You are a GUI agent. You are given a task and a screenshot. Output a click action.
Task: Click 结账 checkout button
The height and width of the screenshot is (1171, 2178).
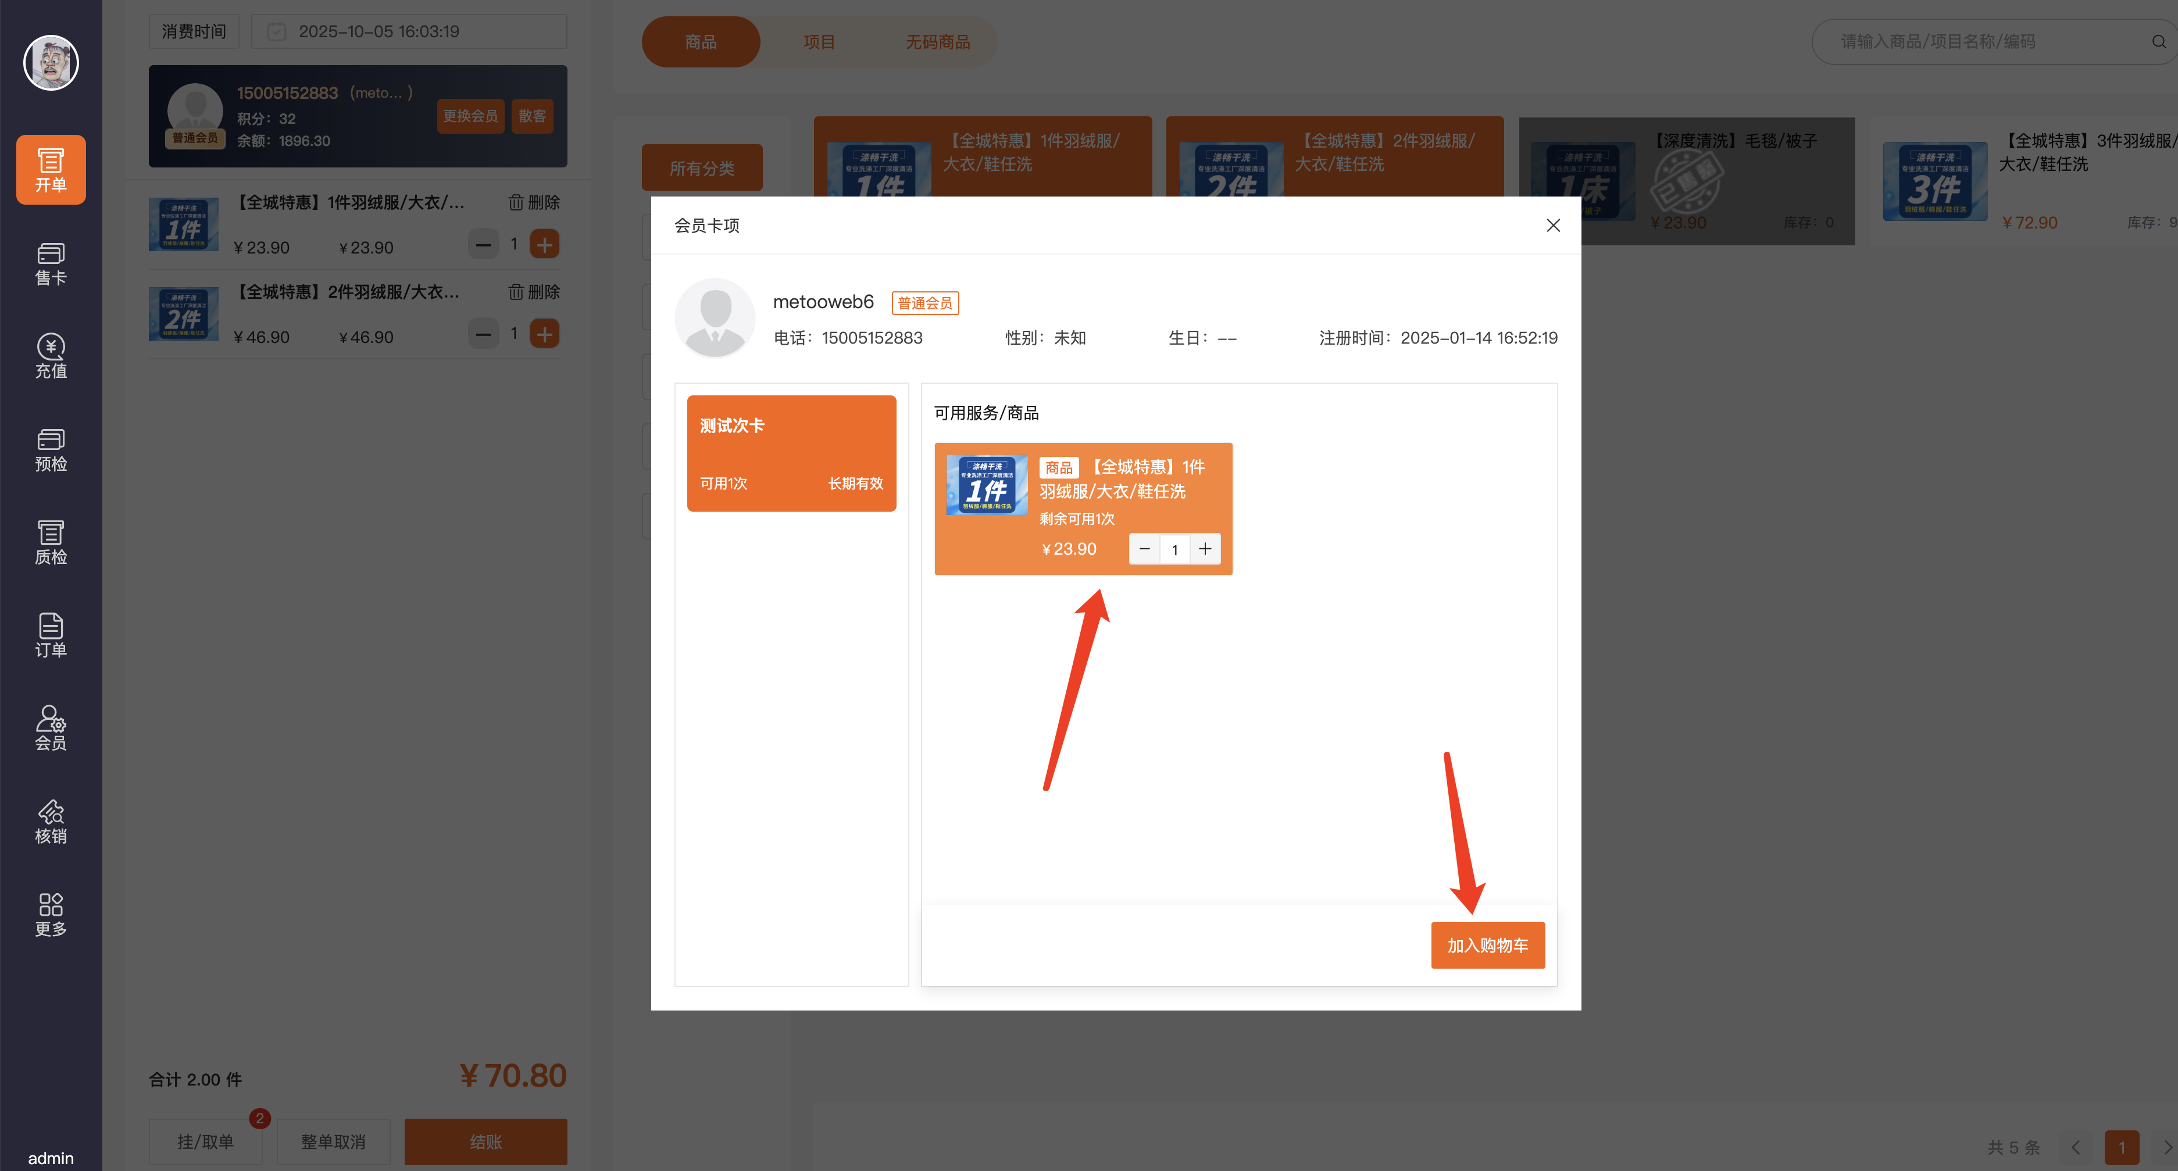[x=485, y=1141]
